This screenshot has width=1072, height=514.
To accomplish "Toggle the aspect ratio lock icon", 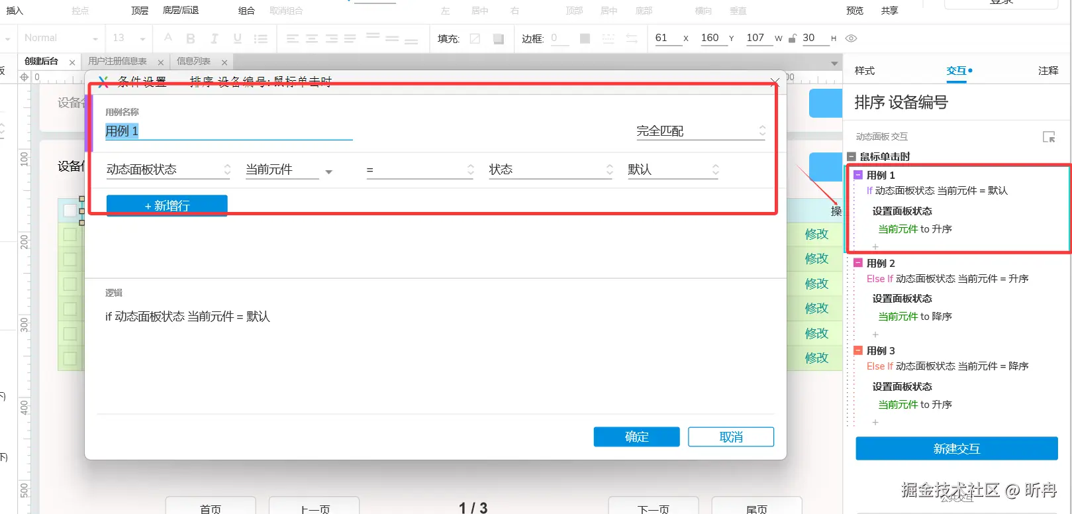I will (792, 38).
